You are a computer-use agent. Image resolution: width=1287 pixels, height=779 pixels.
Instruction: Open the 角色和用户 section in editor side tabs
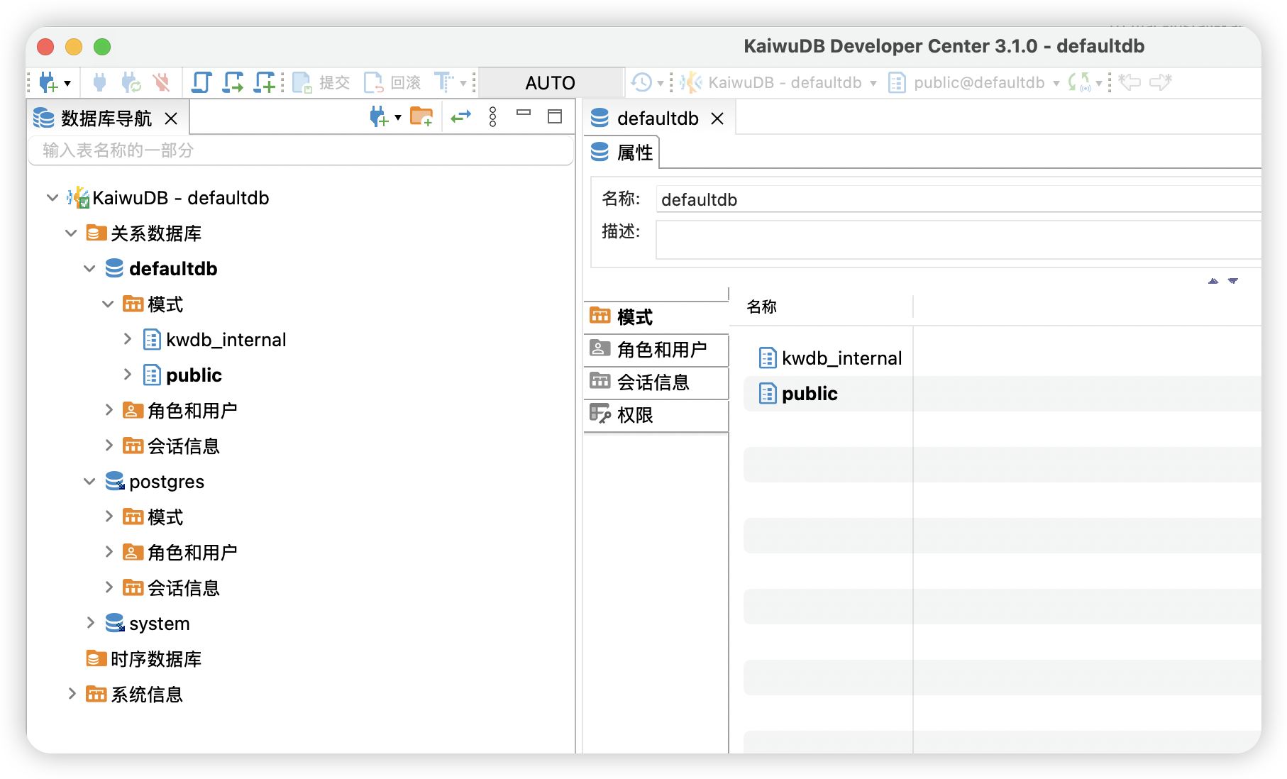656,350
